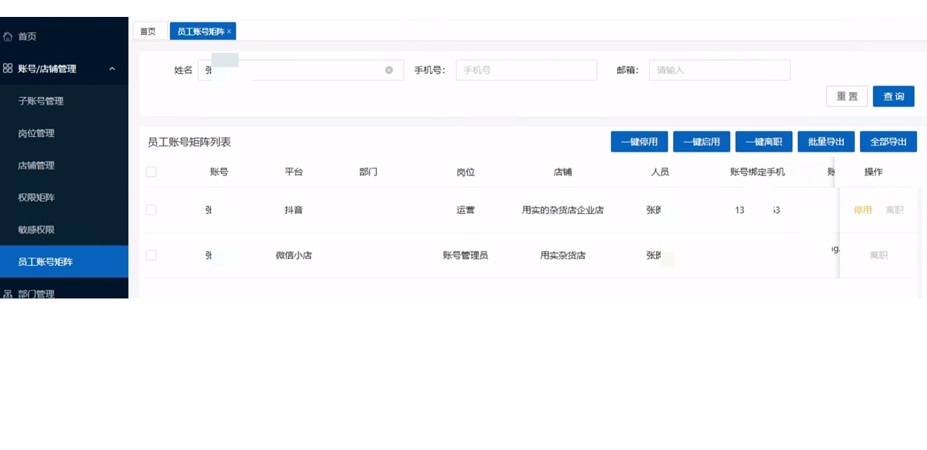Collapse the 账号/店铺管理 menu
This screenshot has width=927, height=450.
[x=112, y=69]
